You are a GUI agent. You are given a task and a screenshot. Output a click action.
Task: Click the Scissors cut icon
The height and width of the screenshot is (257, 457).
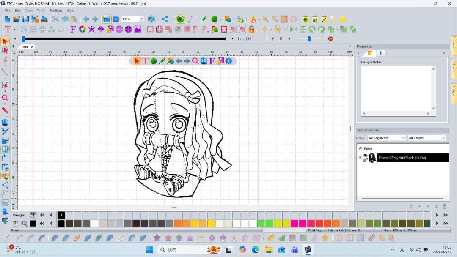(x=55, y=19)
